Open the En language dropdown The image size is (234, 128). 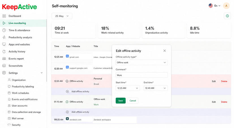(x=217, y=6)
